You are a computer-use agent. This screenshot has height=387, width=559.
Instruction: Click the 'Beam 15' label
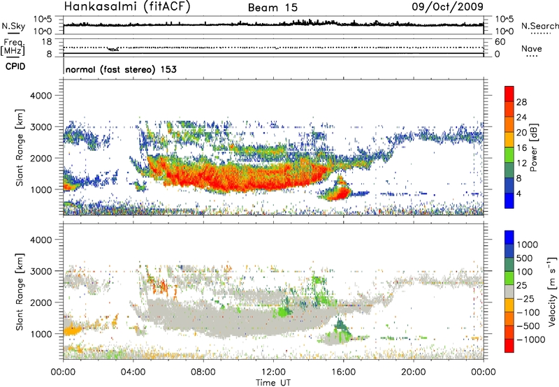[273, 8]
